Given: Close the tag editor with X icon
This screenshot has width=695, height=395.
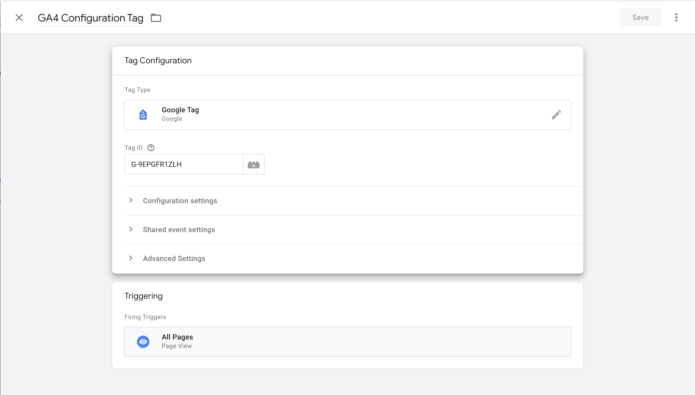Looking at the screenshot, I should coord(19,18).
